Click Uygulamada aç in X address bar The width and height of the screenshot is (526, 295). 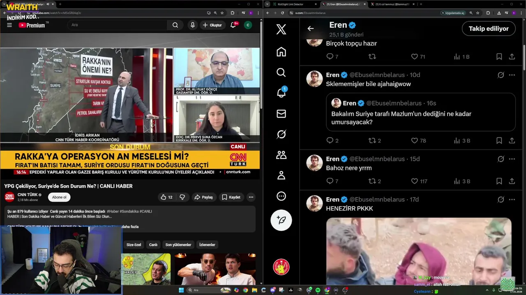tap(453, 13)
